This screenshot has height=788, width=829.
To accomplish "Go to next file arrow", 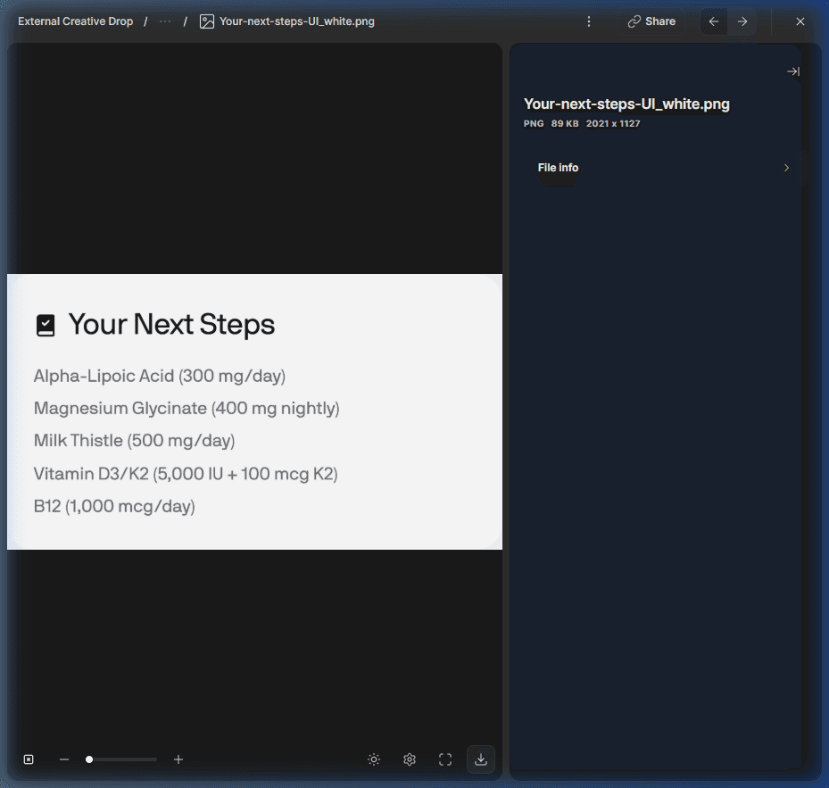I will (x=742, y=21).
